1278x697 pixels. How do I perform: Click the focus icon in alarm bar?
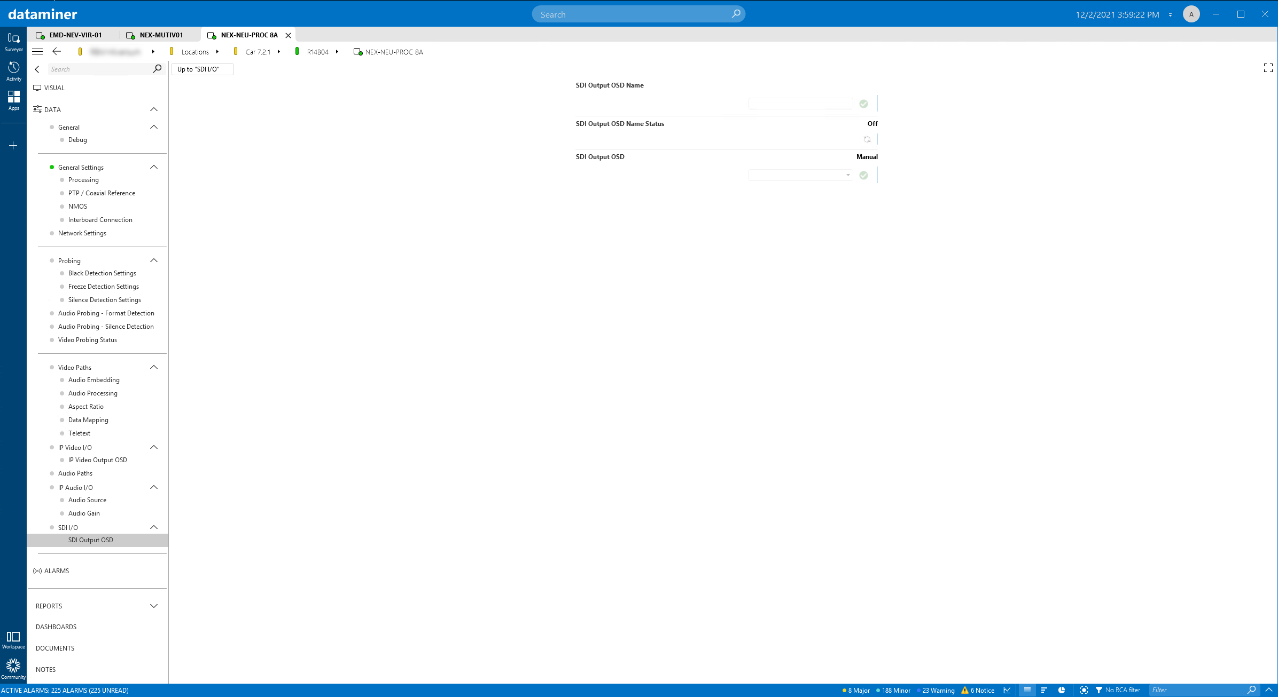pyautogui.click(x=1084, y=690)
